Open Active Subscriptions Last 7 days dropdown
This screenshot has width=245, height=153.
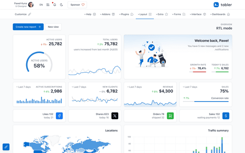coord(23,87)
